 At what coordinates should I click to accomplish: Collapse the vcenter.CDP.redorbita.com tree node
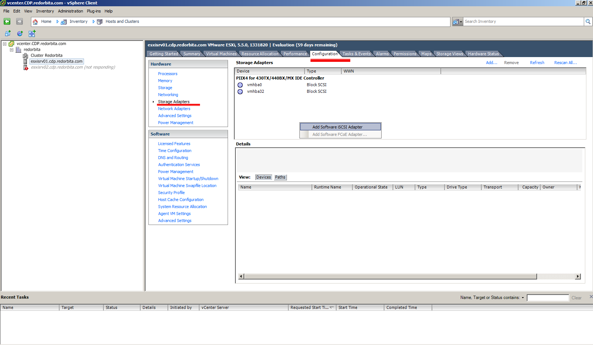pos(5,44)
